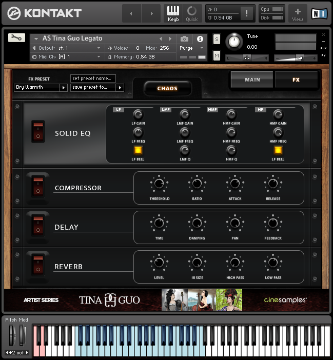Screen dimensions: 333x360
Task: Select previous preset arrow beside AS Tina Guo Legato
Action: point(161,39)
